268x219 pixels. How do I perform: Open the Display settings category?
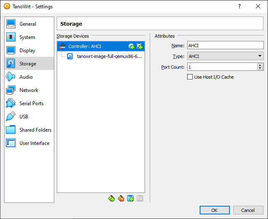coord(29,51)
